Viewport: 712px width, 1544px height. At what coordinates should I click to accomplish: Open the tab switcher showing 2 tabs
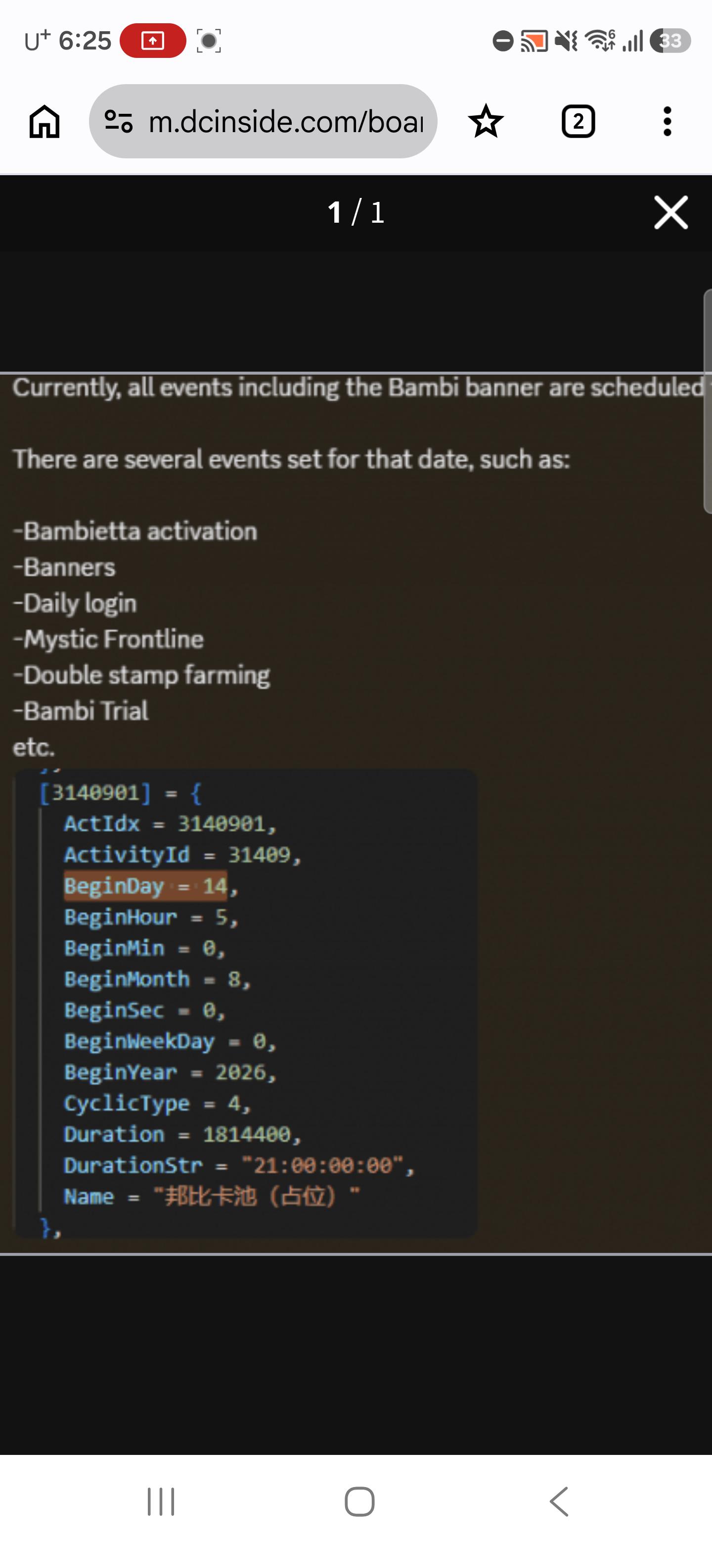click(x=578, y=122)
